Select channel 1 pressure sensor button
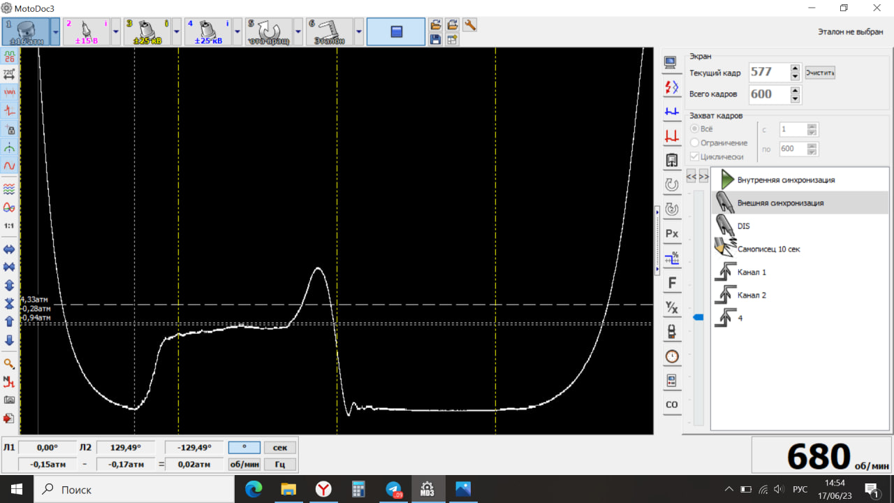Screen dimensions: 894x503 coord(26,32)
